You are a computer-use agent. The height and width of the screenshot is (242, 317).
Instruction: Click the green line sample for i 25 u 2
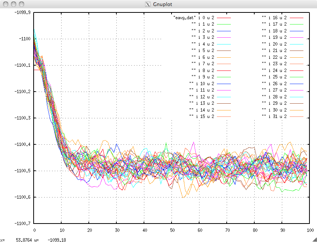(x=297, y=77)
